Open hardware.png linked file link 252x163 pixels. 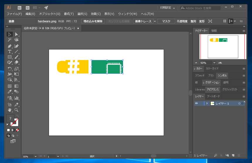coord(47,21)
